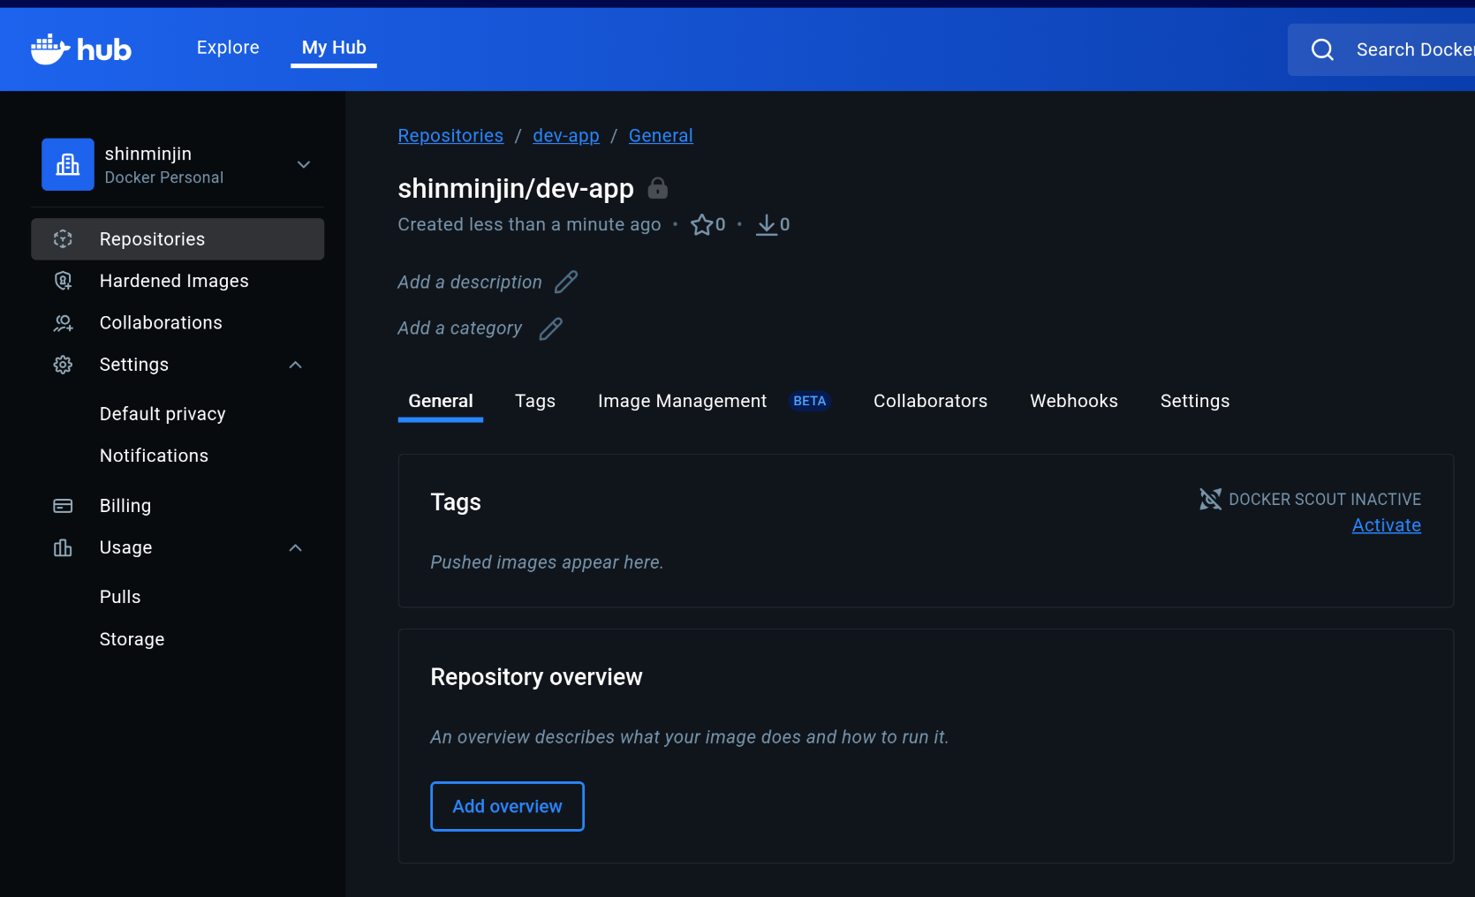Open the Image Management tab
1475x897 pixels.
point(683,401)
